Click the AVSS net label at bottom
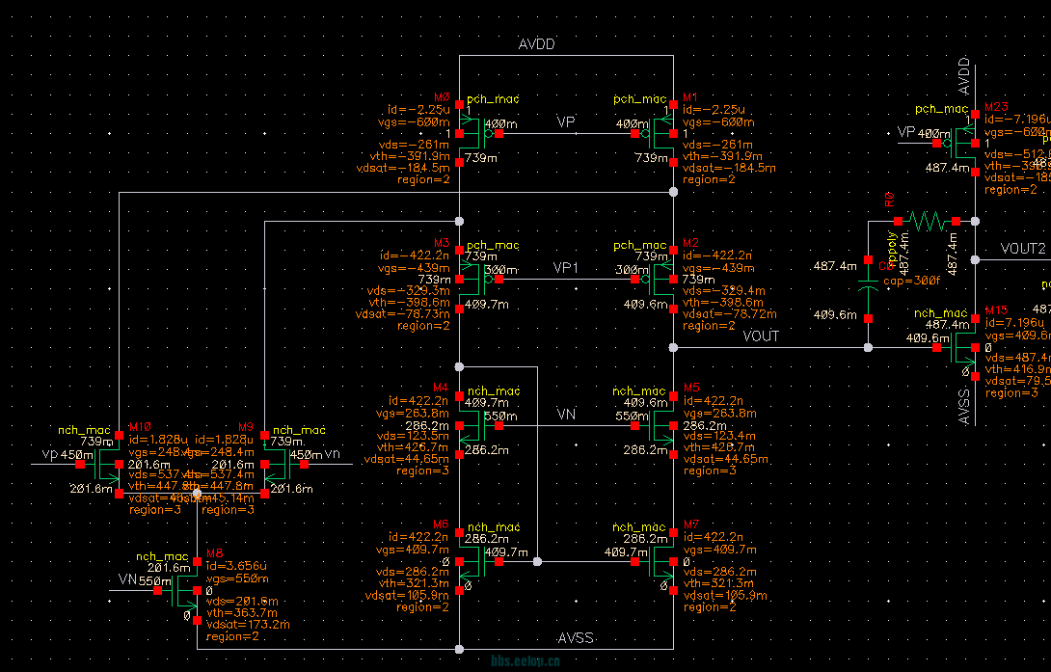 coord(576,638)
